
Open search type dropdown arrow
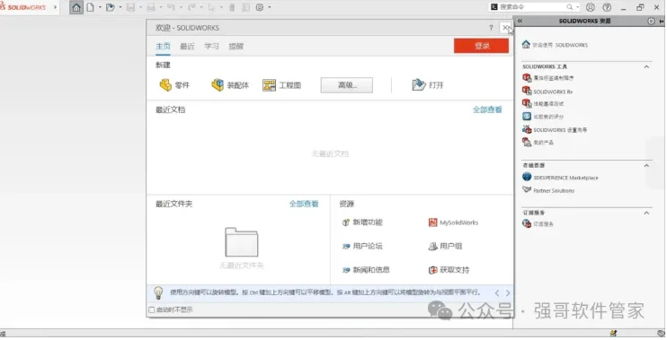tap(577, 7)
